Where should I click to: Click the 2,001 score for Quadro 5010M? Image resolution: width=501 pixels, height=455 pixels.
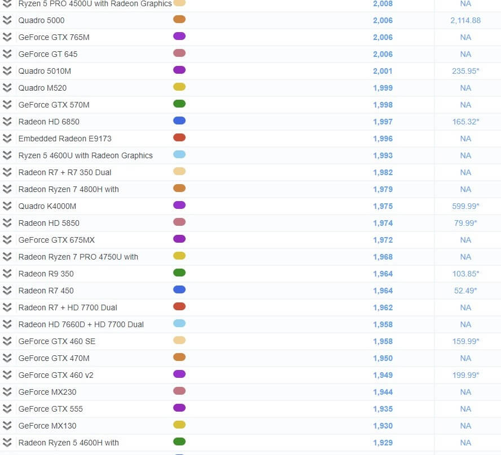pyautogui.click(x=383, y=71)
